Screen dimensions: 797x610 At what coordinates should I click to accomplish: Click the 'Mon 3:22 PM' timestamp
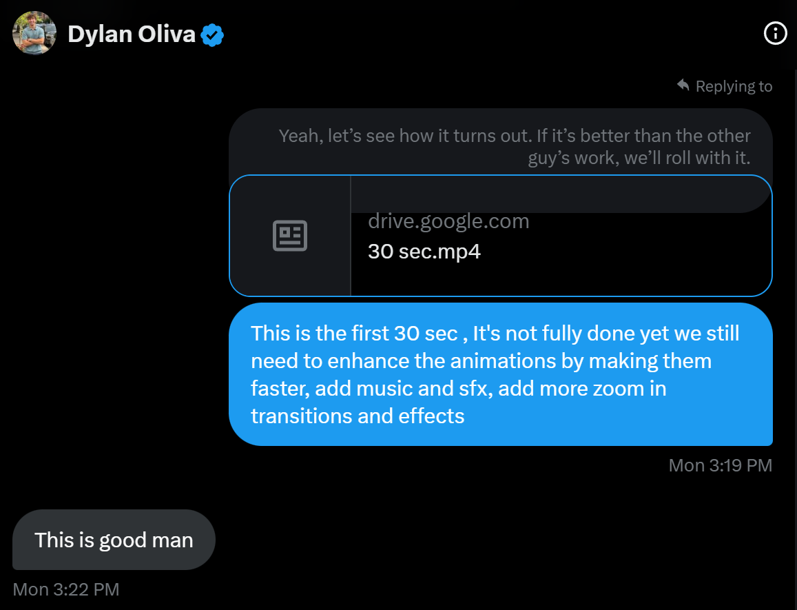tap(66, 589)
